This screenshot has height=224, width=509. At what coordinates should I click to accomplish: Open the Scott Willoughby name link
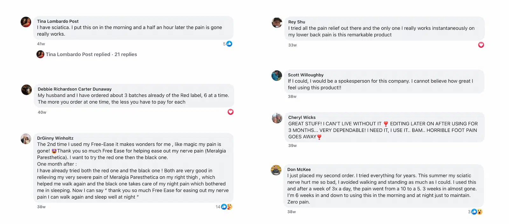306,75
